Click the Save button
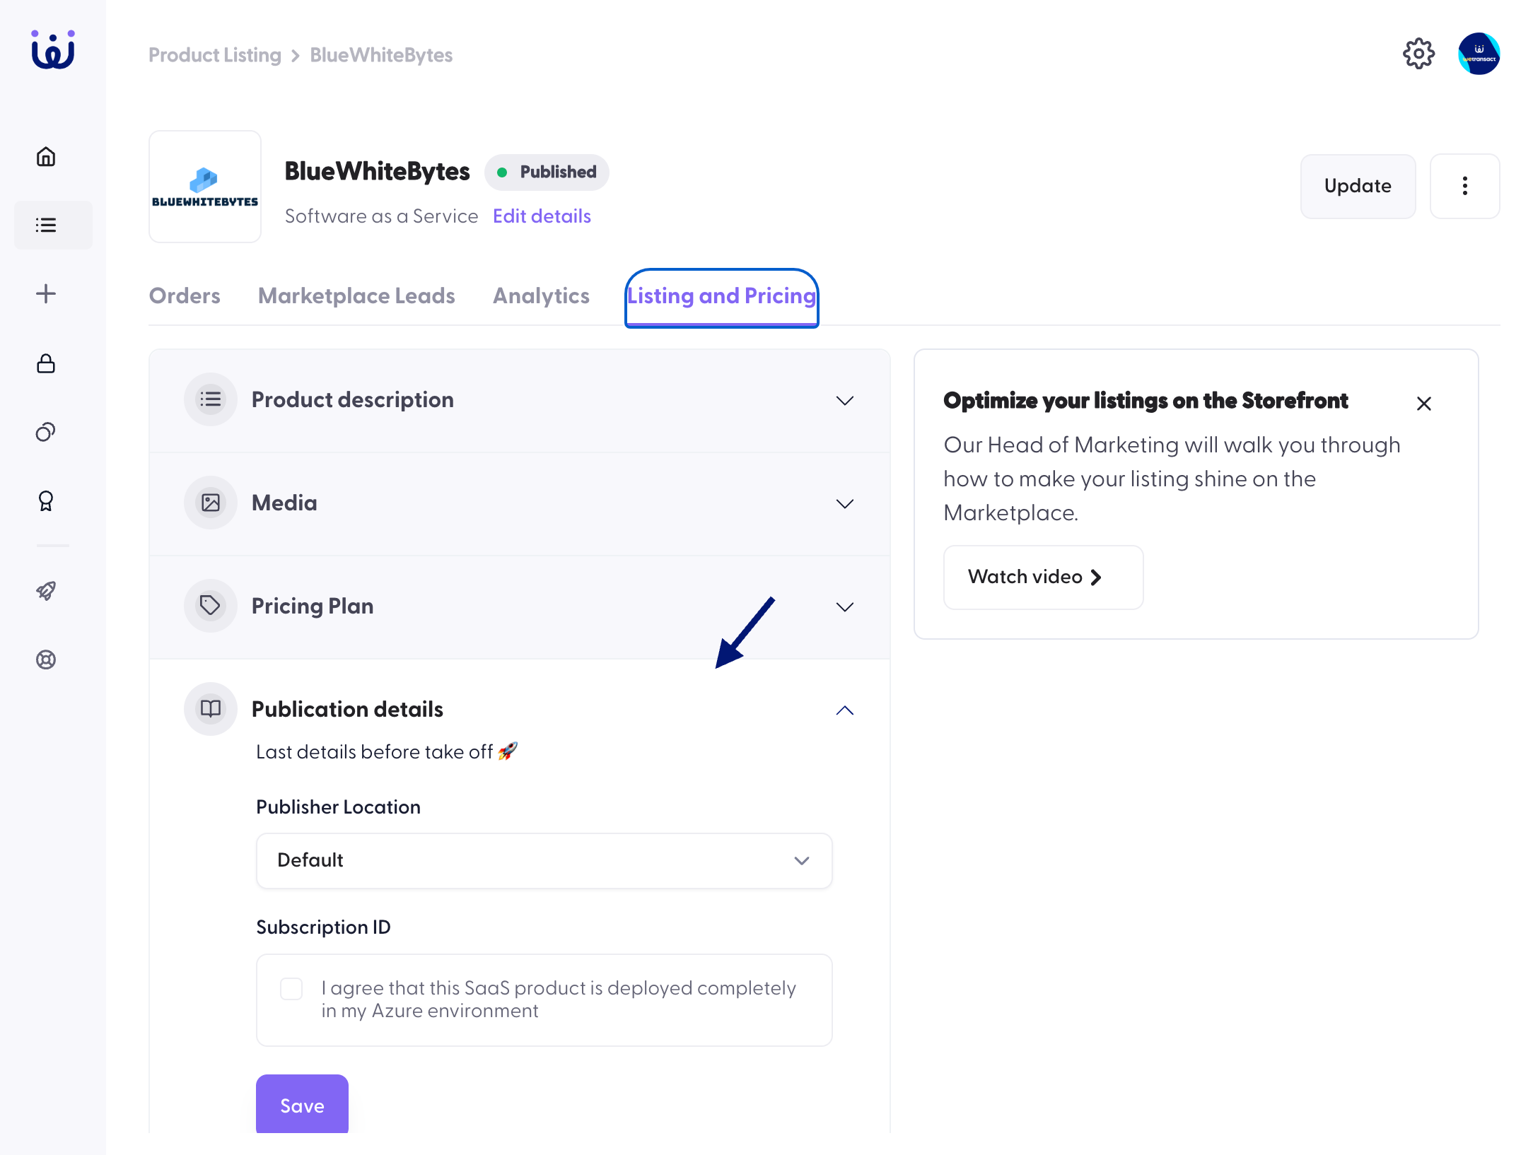This screenshot has height=1155, width=1533. click(x=302, y=1105)
